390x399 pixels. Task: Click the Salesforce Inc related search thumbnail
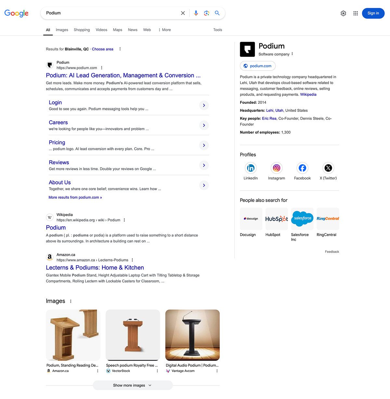click(x=302, y=219)
